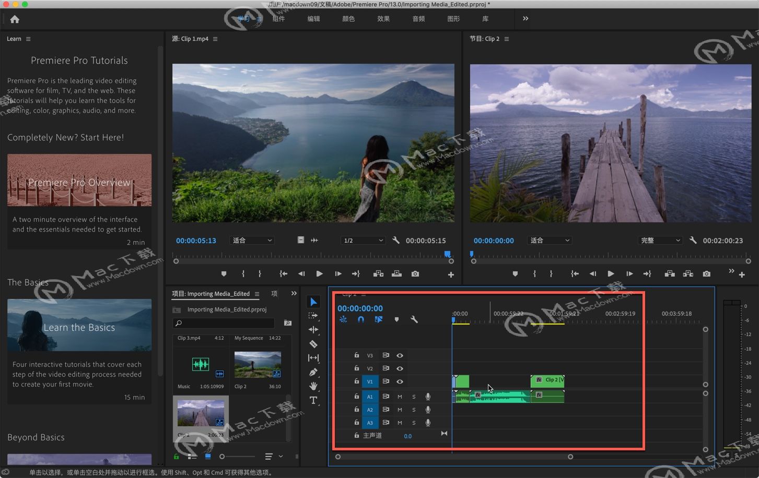Switch to 图形 workspace
This screenshot has height=478, width=759.
pos(453,19)
